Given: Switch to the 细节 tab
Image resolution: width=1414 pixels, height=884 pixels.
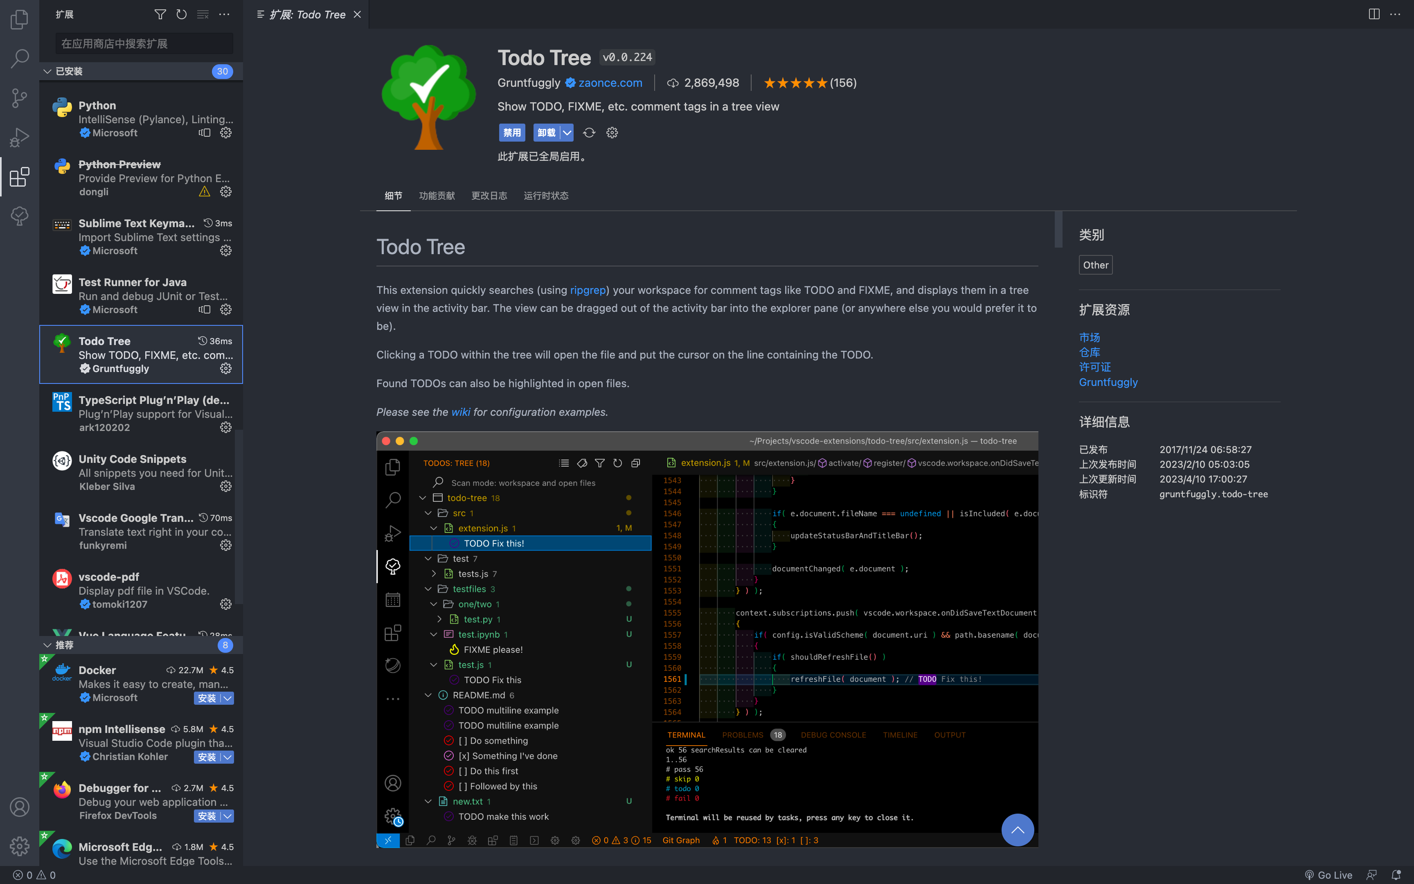Looking at the screenshot, I should coord(393,196).
